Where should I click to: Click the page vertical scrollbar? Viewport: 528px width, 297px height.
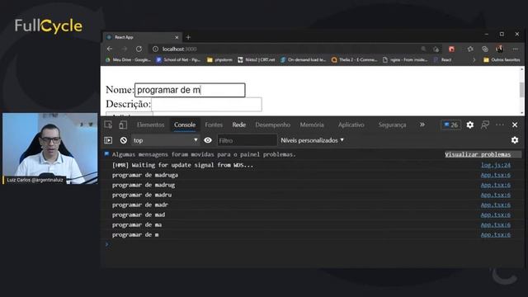[521, 91]
